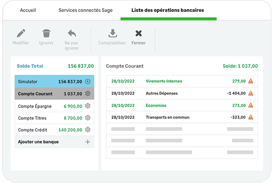Click the Ne pas ignorer arrow icon
The image size is (275, 183).
71,34
